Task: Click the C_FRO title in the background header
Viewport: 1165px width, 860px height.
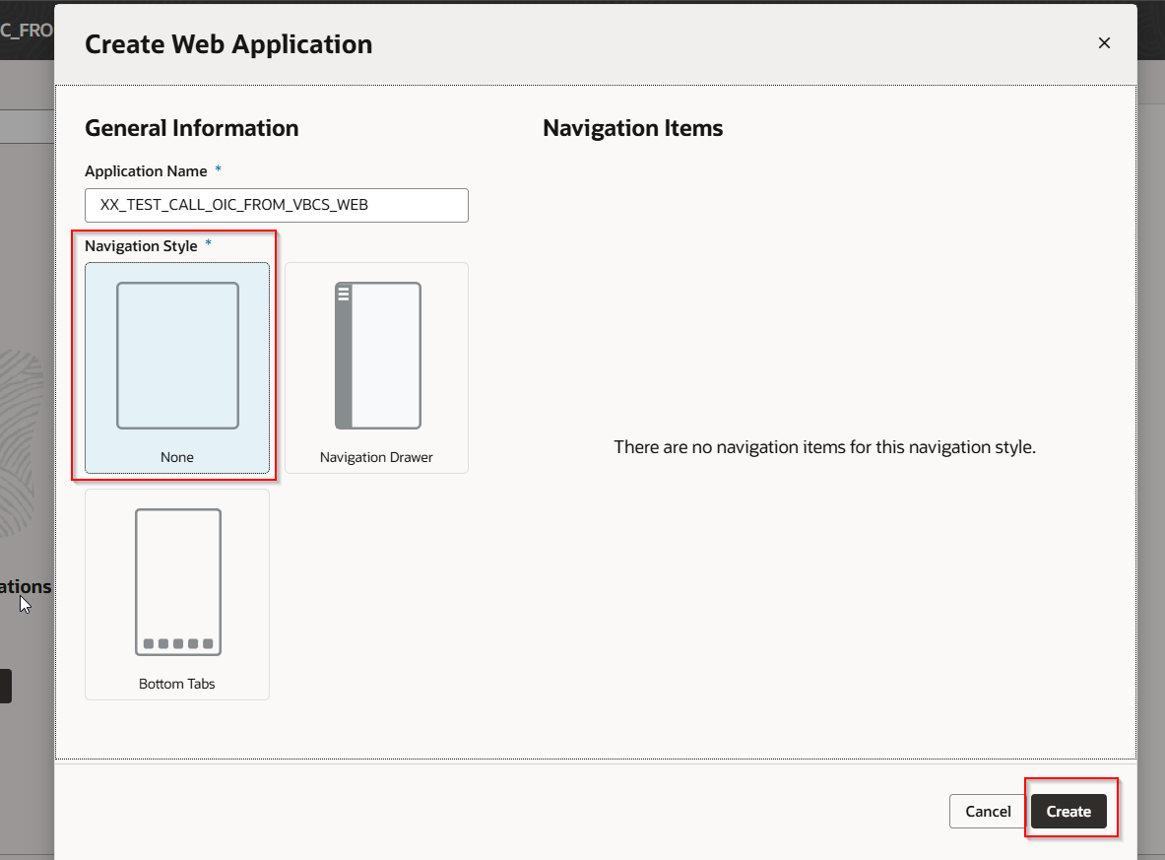Action: point(27,30)
